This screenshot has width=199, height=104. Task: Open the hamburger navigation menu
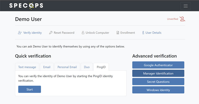[186, 6]
